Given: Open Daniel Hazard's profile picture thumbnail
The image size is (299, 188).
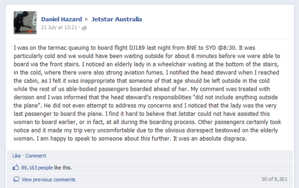Looking at the screenshot, I should (x=25, y=23).
